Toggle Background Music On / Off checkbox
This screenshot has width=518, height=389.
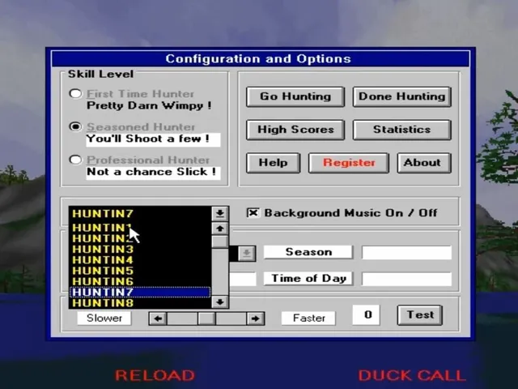(x=253, y=212)
